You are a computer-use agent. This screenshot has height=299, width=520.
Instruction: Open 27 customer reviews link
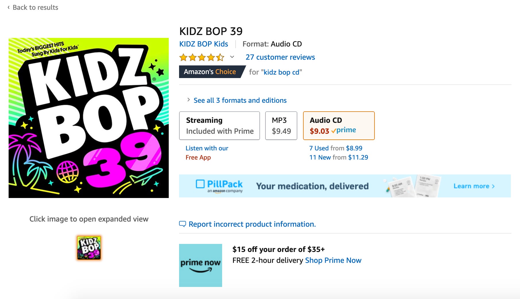tap(280, 57)
